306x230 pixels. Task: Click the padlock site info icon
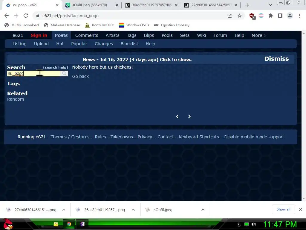38,16
